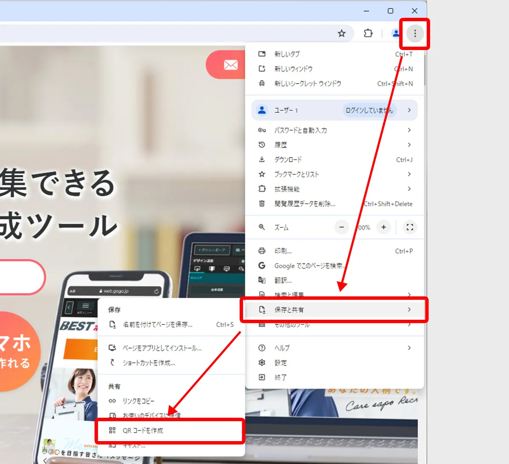The image size is (509, 464).
Task: Expand the 履歴 submenu chevron
Action: pos(409,145)
